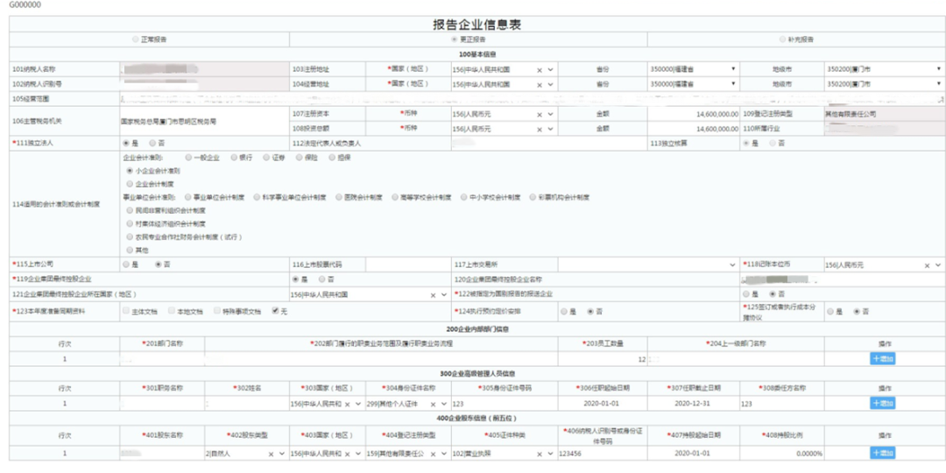The image size is (946, 473).
Task: Choose 否 for 119企业集团最终控股企业
Action: tap(322, 279)
